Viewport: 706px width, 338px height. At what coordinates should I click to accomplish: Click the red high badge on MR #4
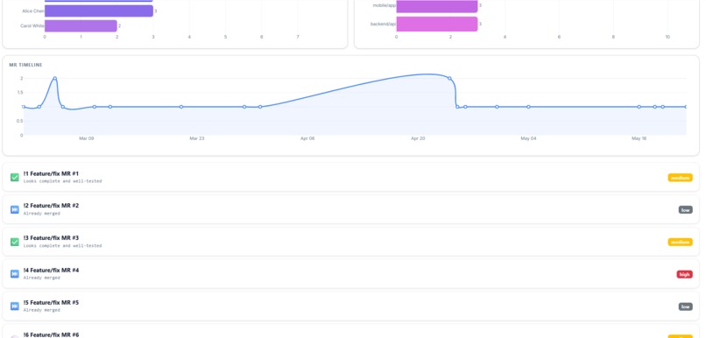point(684,274)
